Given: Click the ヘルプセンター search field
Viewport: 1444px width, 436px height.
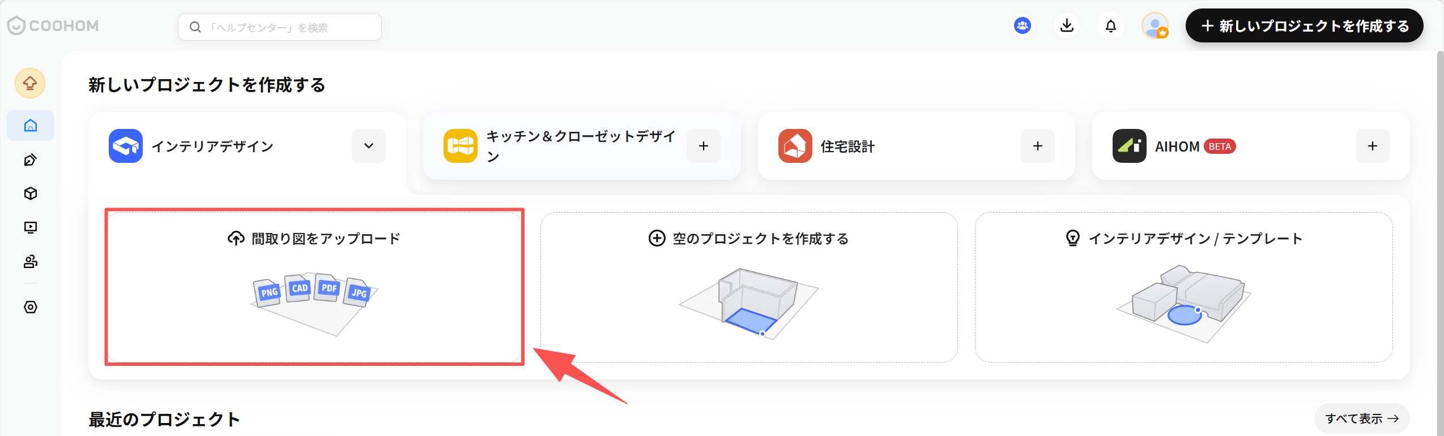Looking at the screenshot, I should pos(280,27).
